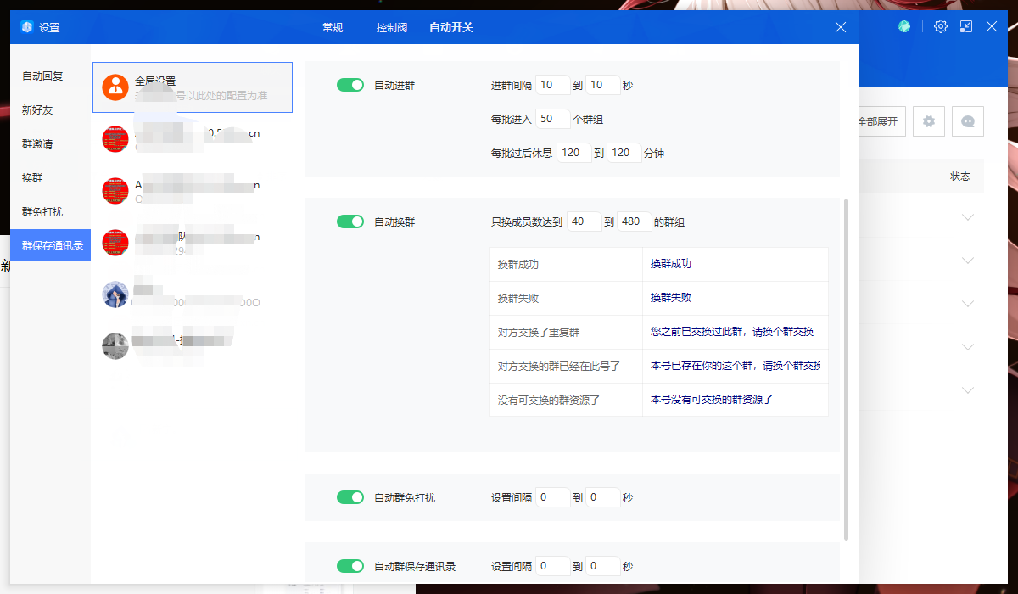Select the account with blue hooded avatar
Screen dimensions: 1018x594
[x=115, y=294]
